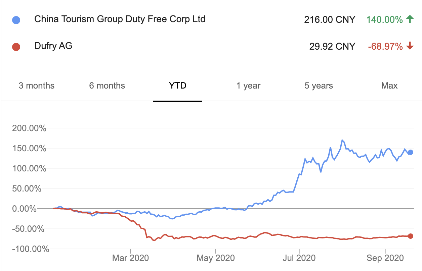The width and height of the screenshot is (422, 271).
Task: Click the red endpoint marker on the chart
Action: 410,236
